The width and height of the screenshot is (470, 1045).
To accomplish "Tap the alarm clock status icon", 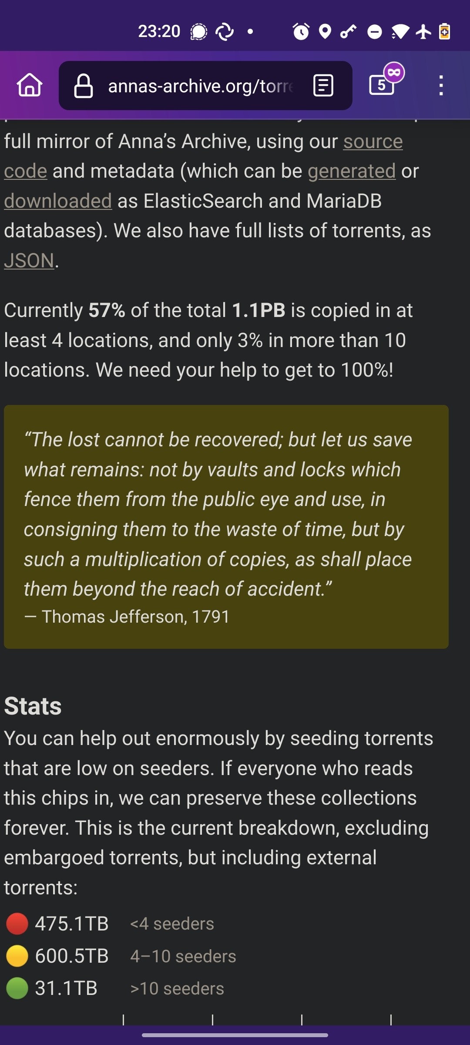I will point(301,31).
